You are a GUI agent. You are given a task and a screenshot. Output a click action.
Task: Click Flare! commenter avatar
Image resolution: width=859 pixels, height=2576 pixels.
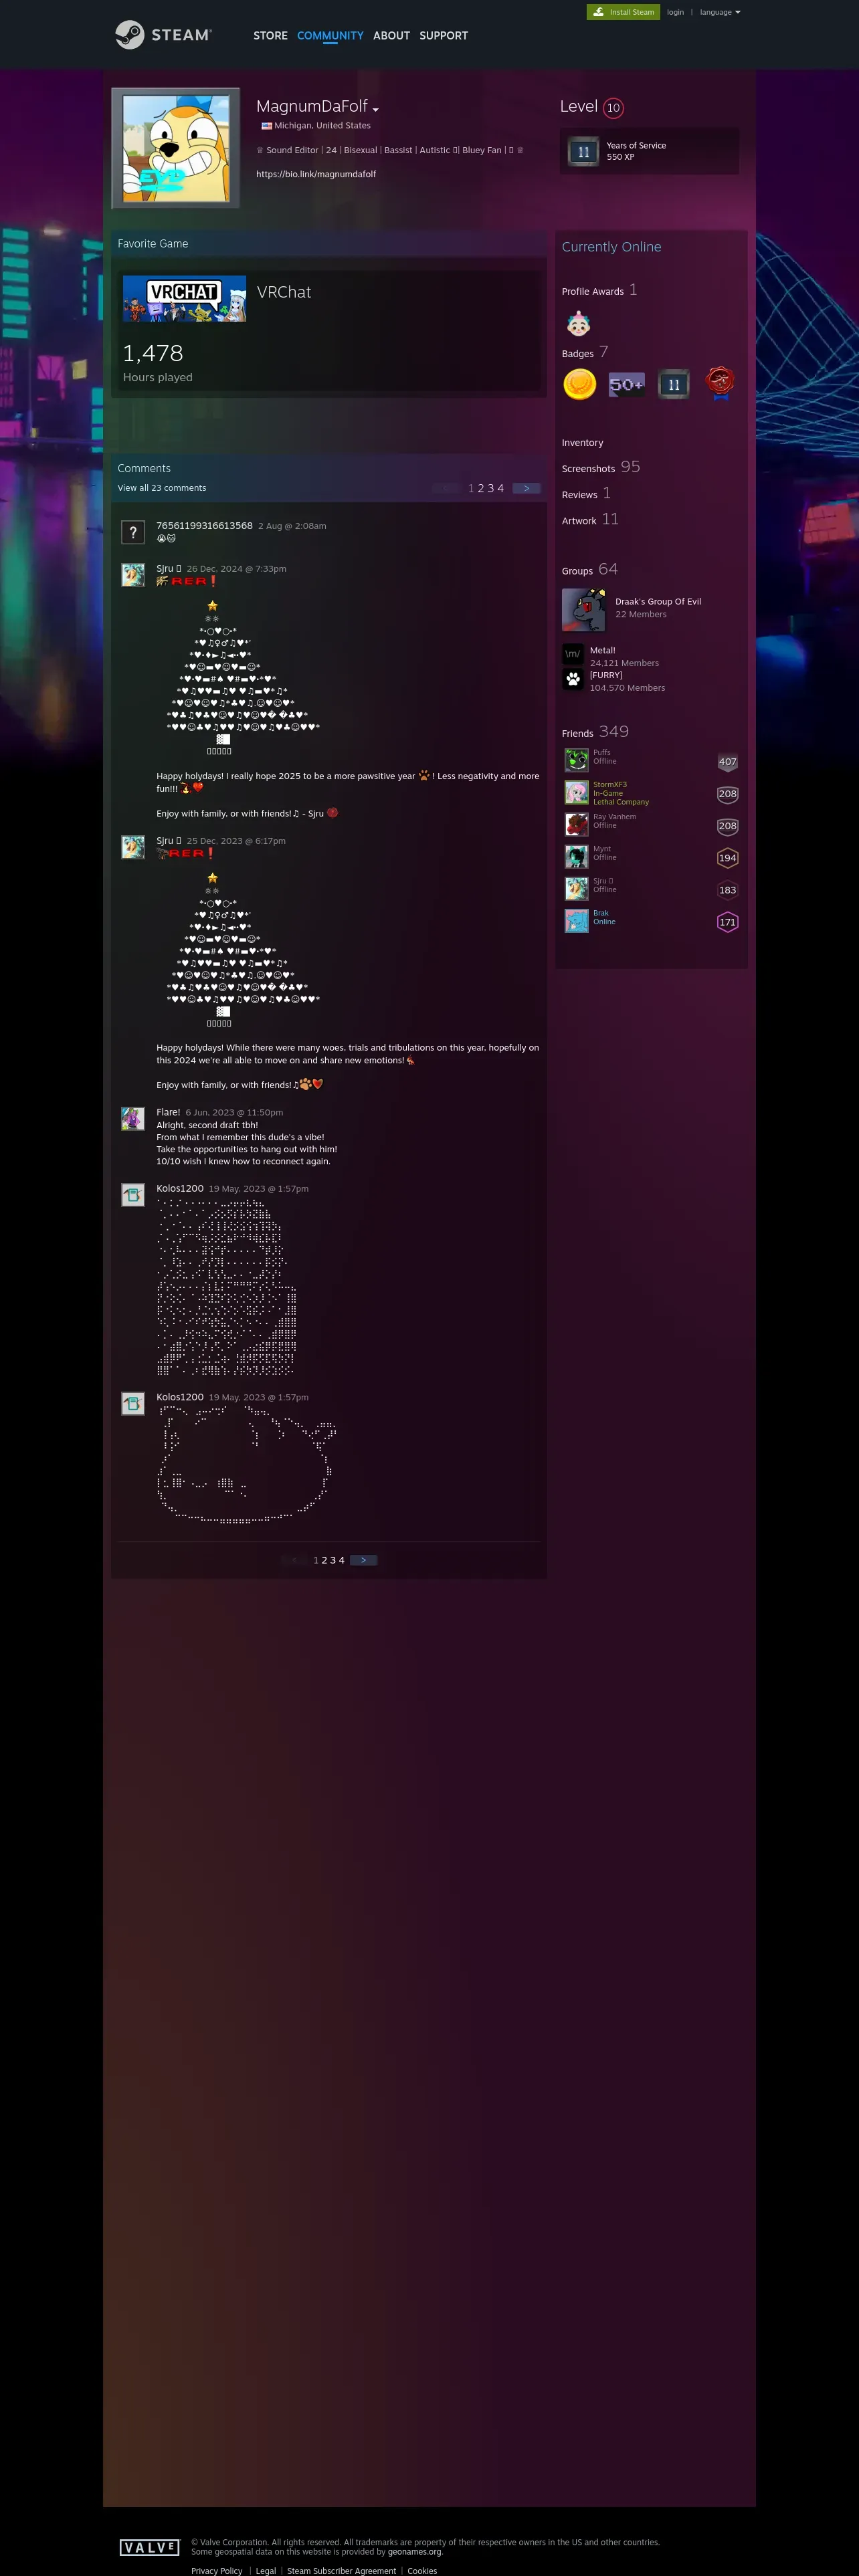coord(133,1118)
